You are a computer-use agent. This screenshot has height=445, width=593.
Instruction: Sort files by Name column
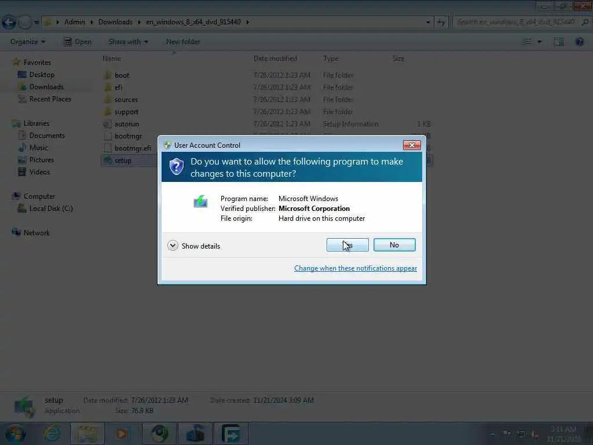[112, 59]
